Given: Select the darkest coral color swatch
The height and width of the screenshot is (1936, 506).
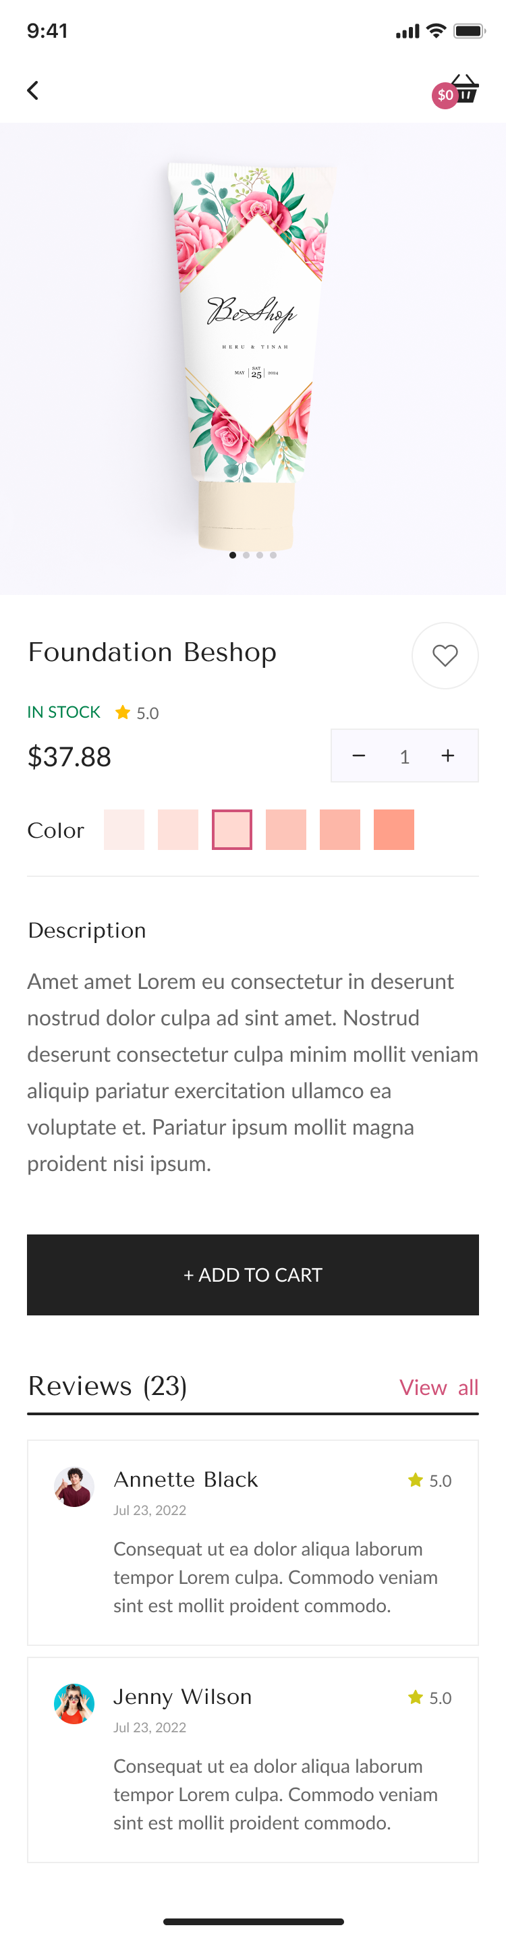Looking at the screenshot, I should [394, 830].
